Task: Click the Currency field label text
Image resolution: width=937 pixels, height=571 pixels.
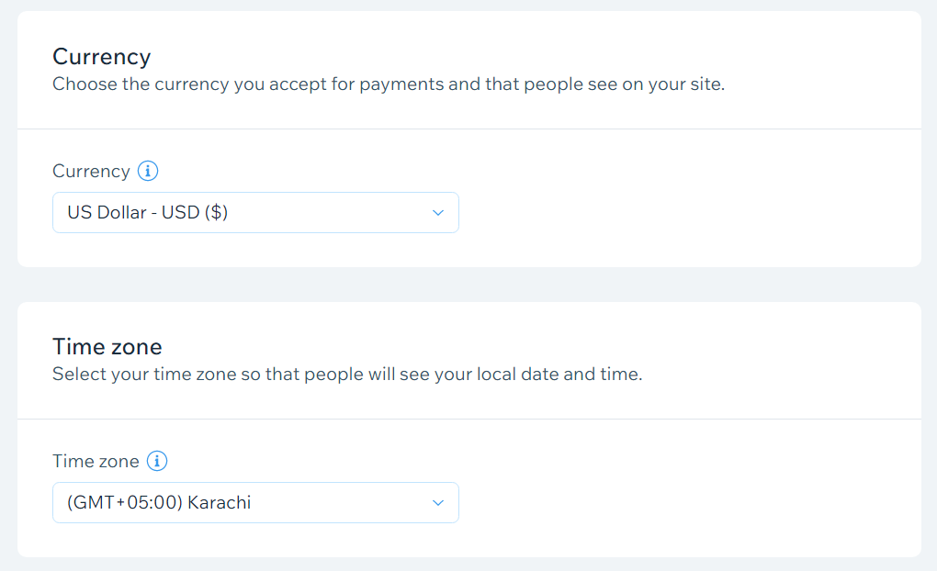Action: [91, 172]
